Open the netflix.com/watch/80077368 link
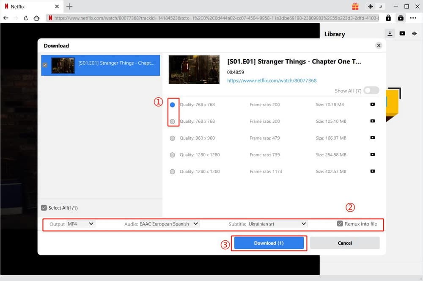 (272, 80)
